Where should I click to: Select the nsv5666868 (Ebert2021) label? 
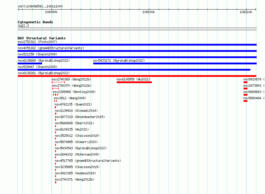[74, 123]
